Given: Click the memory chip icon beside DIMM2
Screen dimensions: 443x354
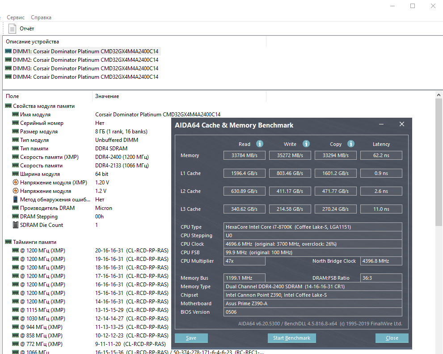Looking at the screenshot, I should pos(8,60).
